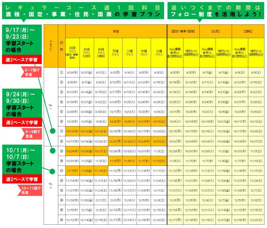
Task: Open the '10/1(月)〜10/7(日)' study start box
Action: coord(22,160)
